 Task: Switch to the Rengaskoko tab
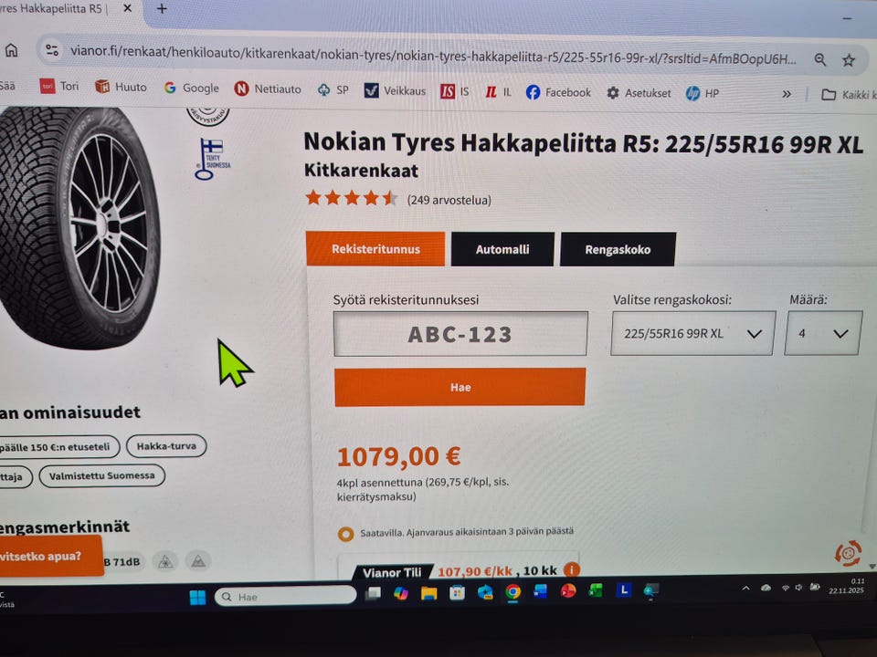pyautogui.click(x=618, y=249)
